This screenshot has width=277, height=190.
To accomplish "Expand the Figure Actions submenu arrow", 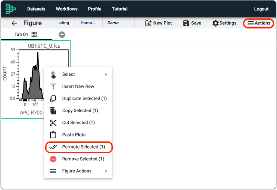I will click(106, 171).
